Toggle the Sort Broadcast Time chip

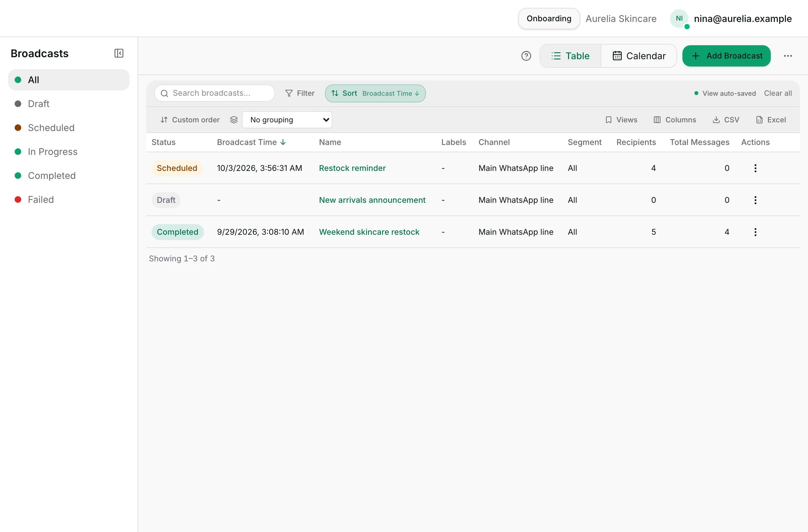coord(375,93)
